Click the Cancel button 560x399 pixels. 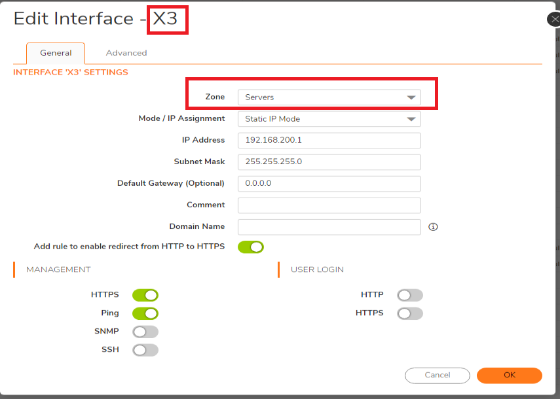[438, 375]
